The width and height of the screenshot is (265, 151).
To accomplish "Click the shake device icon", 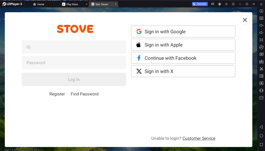I will click(x=261, y=91).
